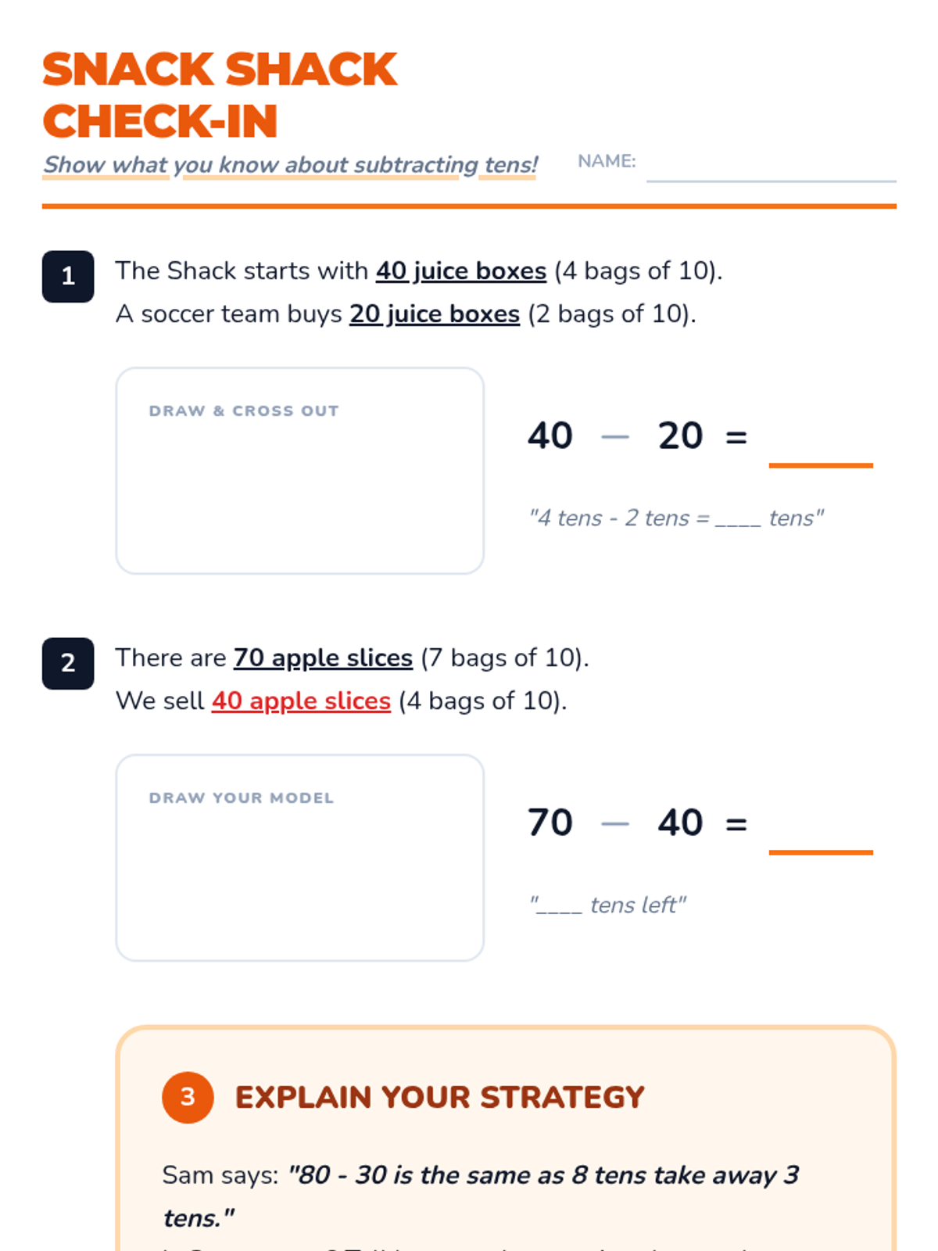
Task: Click the '40 juice boxes' underlined text
Action: click(x=461, y=271)
